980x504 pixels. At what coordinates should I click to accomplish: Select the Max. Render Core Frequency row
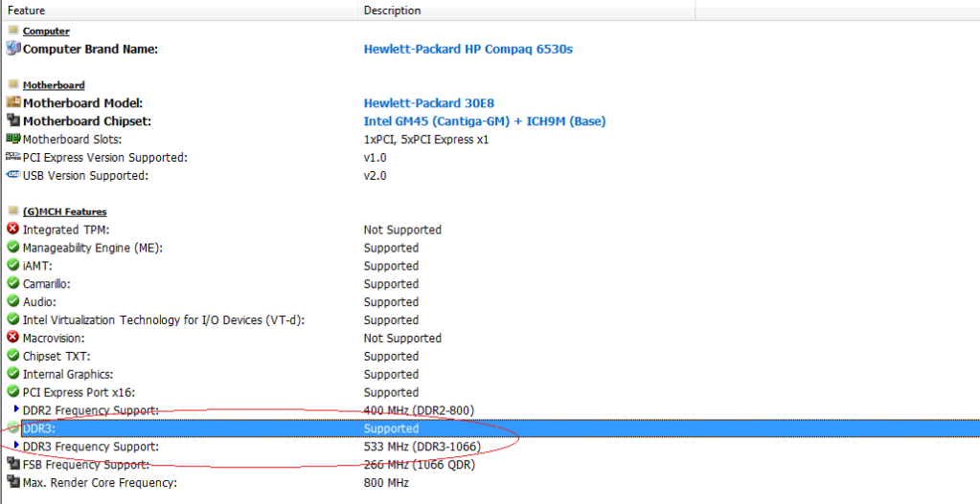[100, 483]
